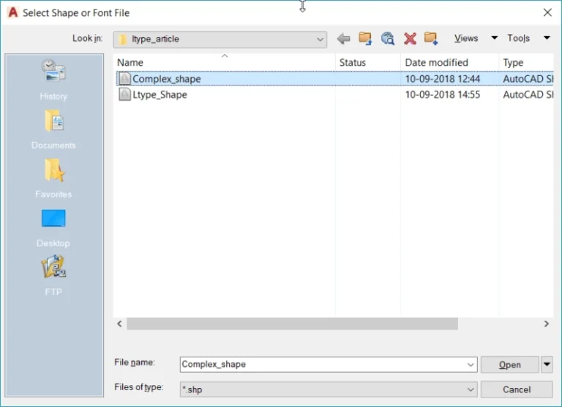Go up one folder level icon

click(x=365, y=38)
